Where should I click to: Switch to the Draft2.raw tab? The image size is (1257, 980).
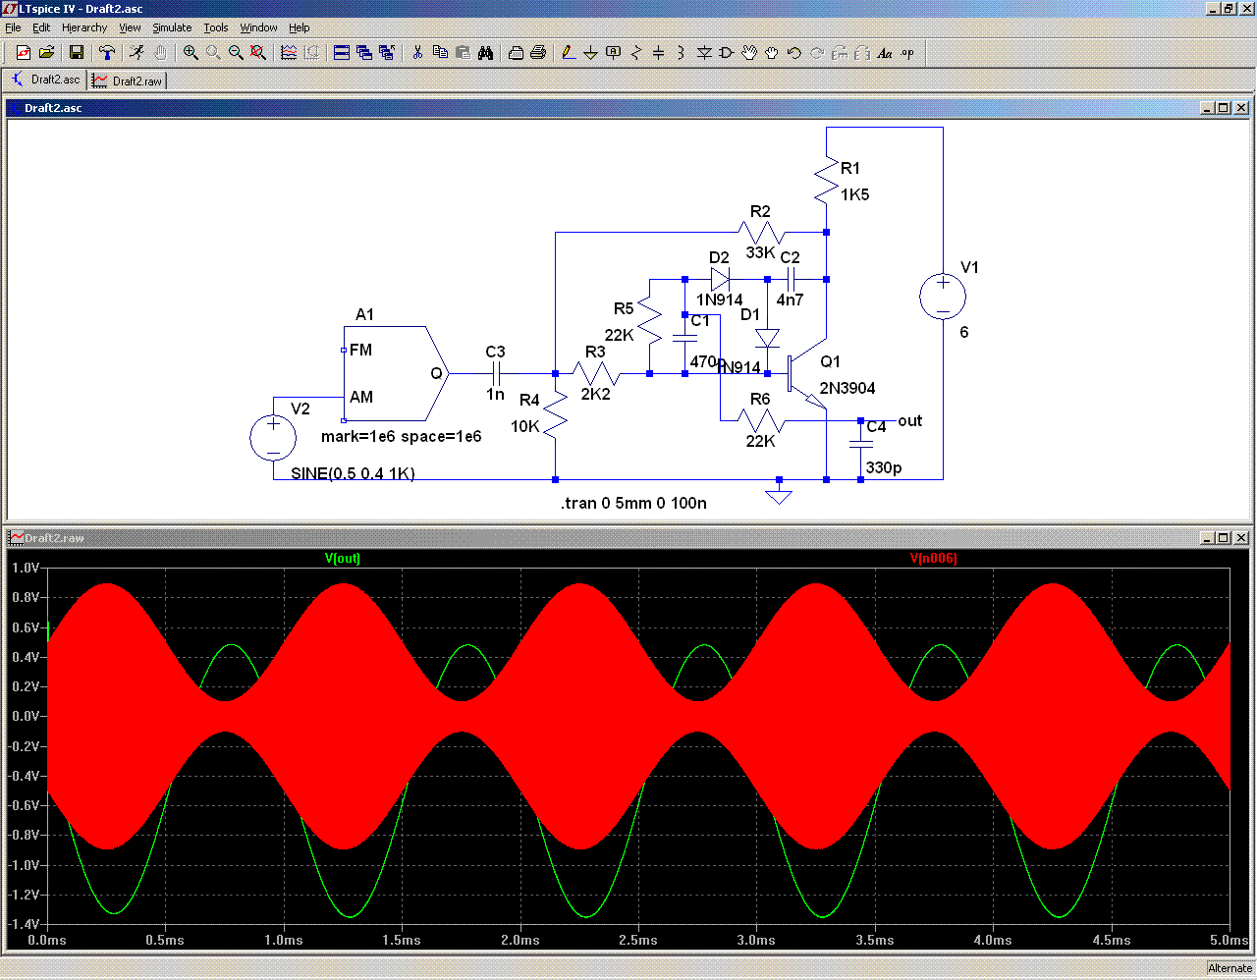[x=128, y=81]
